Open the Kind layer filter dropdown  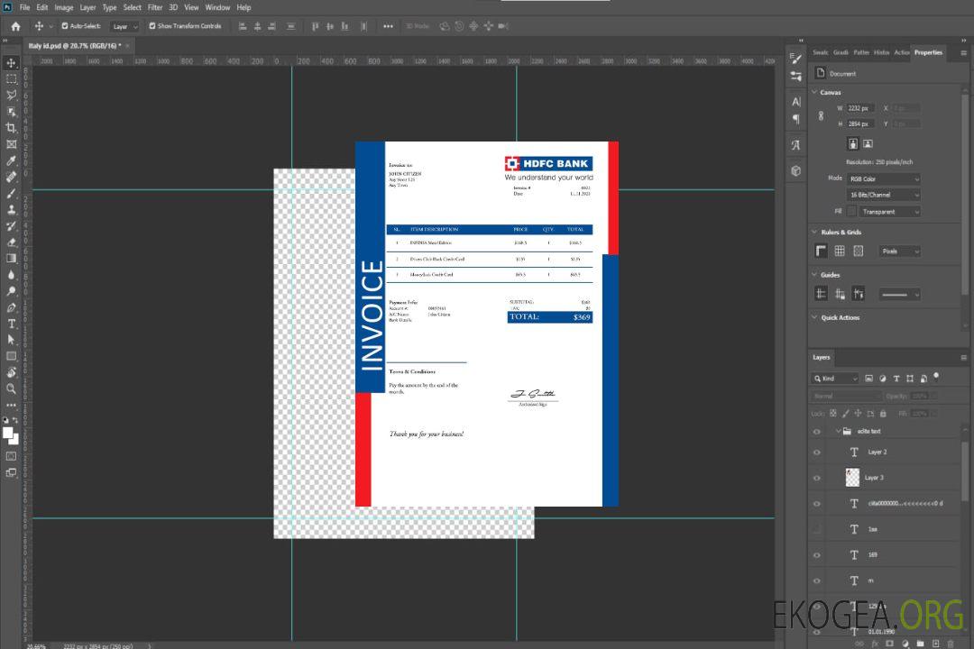click(x=835, y=379)
